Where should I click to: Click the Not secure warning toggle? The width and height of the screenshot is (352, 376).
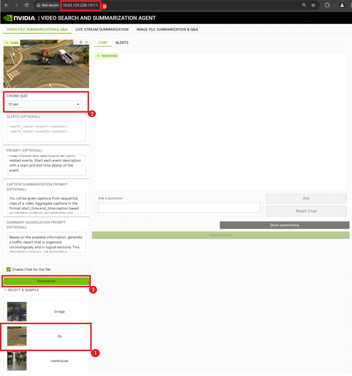pos(47,5)
